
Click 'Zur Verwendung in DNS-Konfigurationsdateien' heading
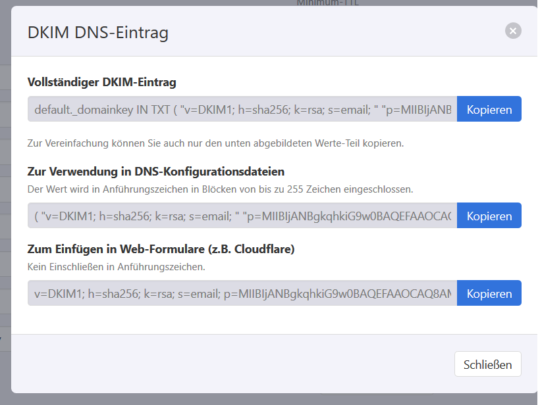(x=156, y=172)
